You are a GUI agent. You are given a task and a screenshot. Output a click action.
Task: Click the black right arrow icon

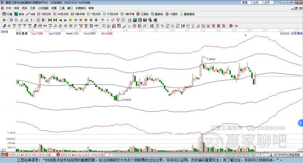point(65,20)
